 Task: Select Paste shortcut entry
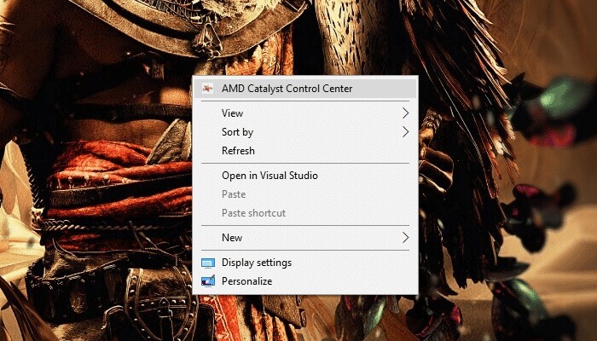pos(305,213)
